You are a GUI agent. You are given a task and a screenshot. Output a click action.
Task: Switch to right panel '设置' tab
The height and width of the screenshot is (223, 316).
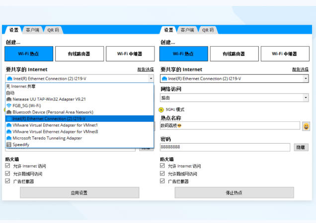coord(168,30)
